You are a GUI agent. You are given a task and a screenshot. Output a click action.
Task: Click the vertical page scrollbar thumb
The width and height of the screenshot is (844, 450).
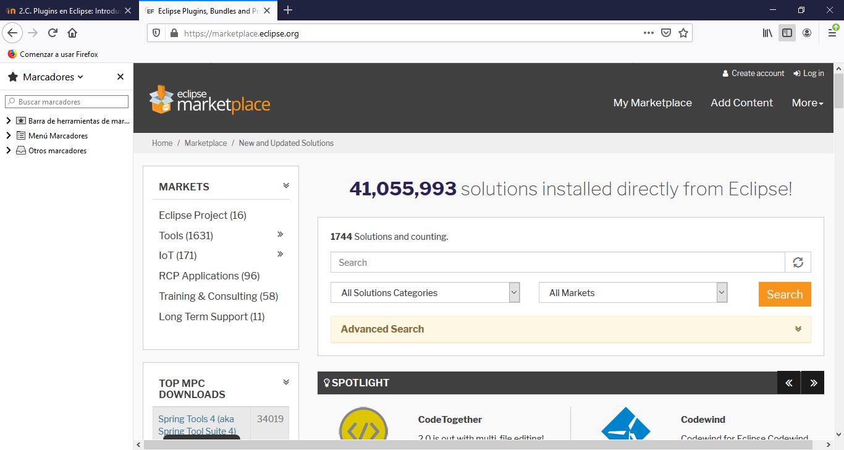point(838,90)
